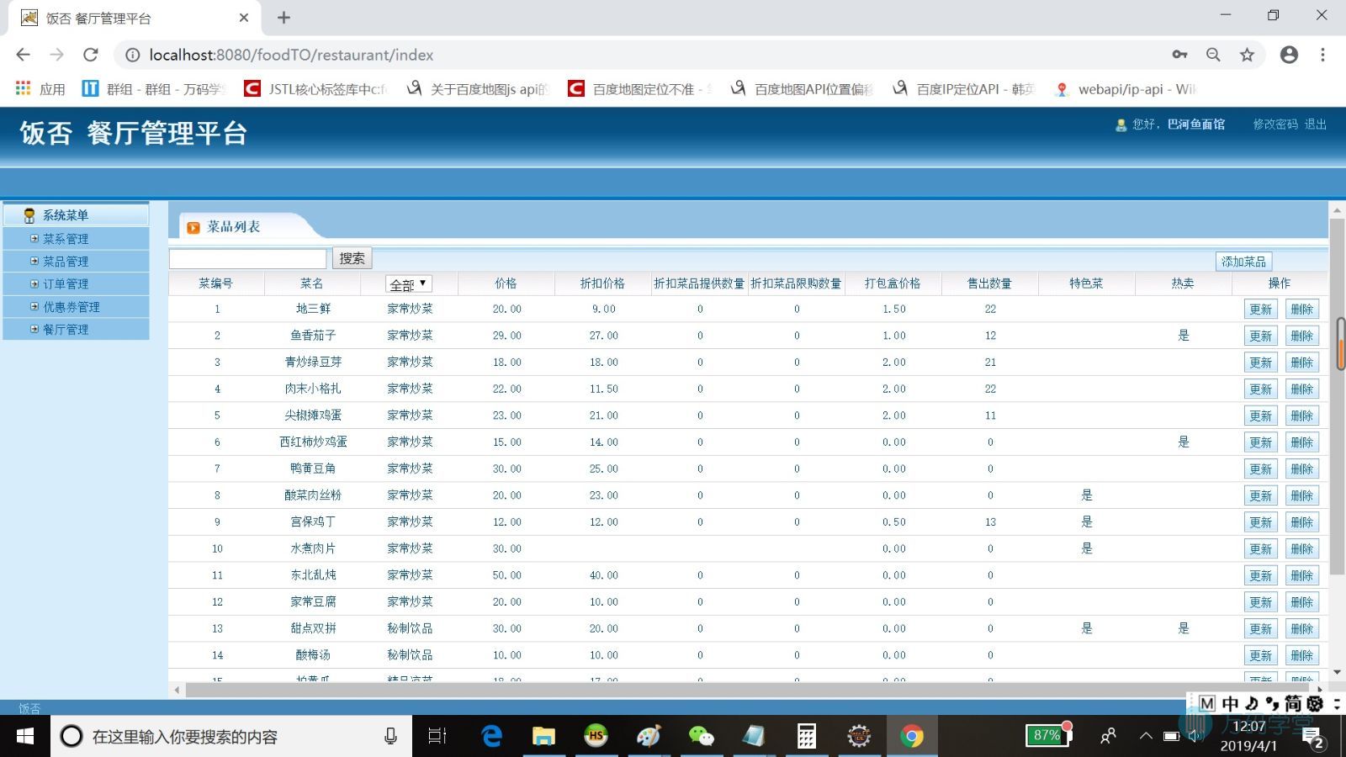1346x757 pixels.
Task: Click 删除 for 青炒绿豆芽
Action: pyautogui.click(x=1301, y=363)
